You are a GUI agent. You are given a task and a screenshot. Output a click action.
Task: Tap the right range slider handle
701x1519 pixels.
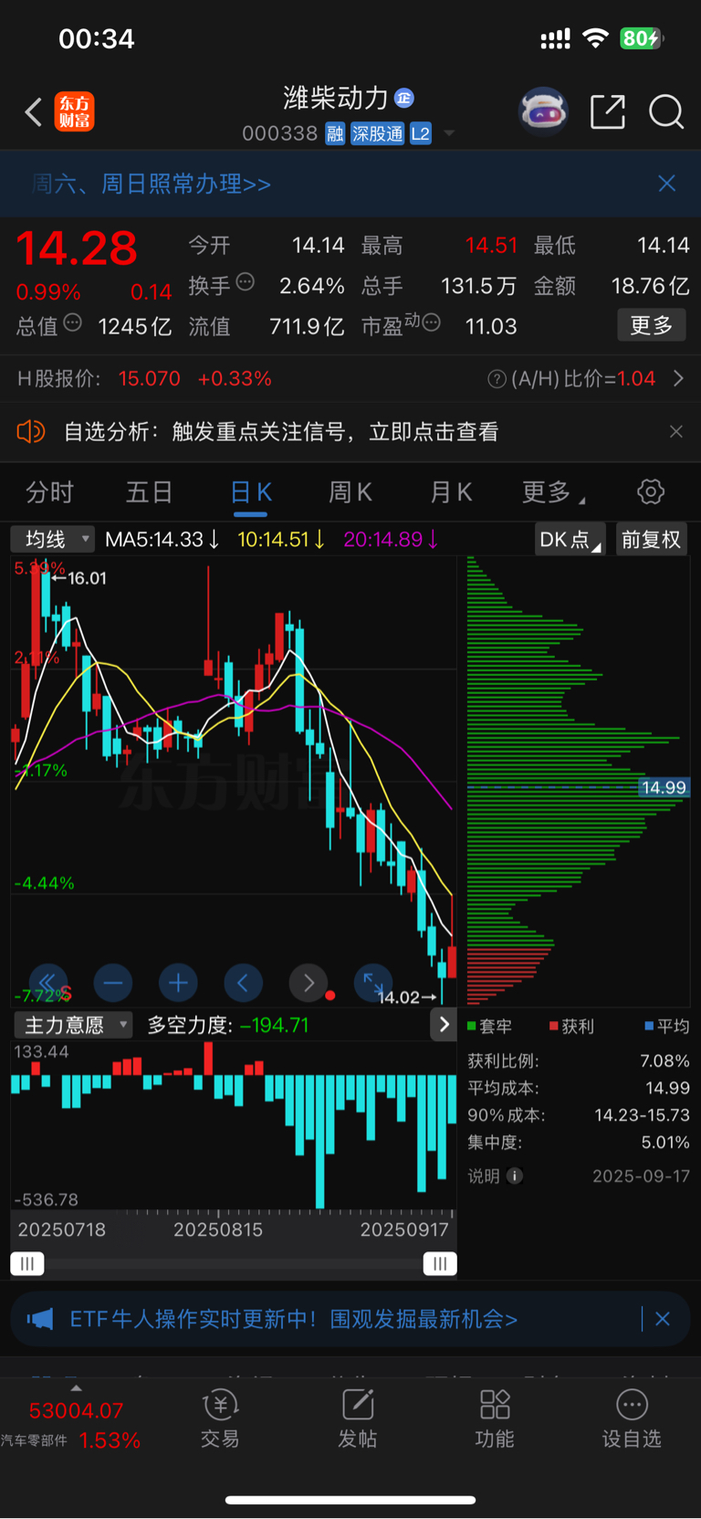(440, 1263)
